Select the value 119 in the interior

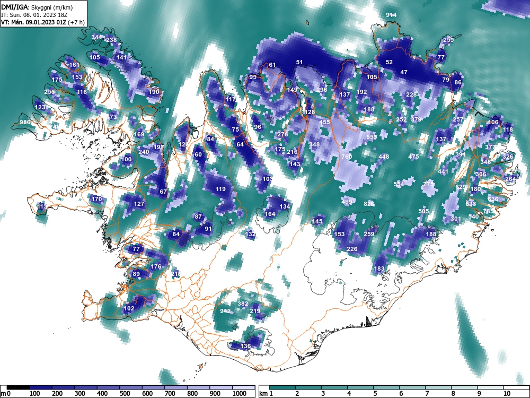coord(220,189)
